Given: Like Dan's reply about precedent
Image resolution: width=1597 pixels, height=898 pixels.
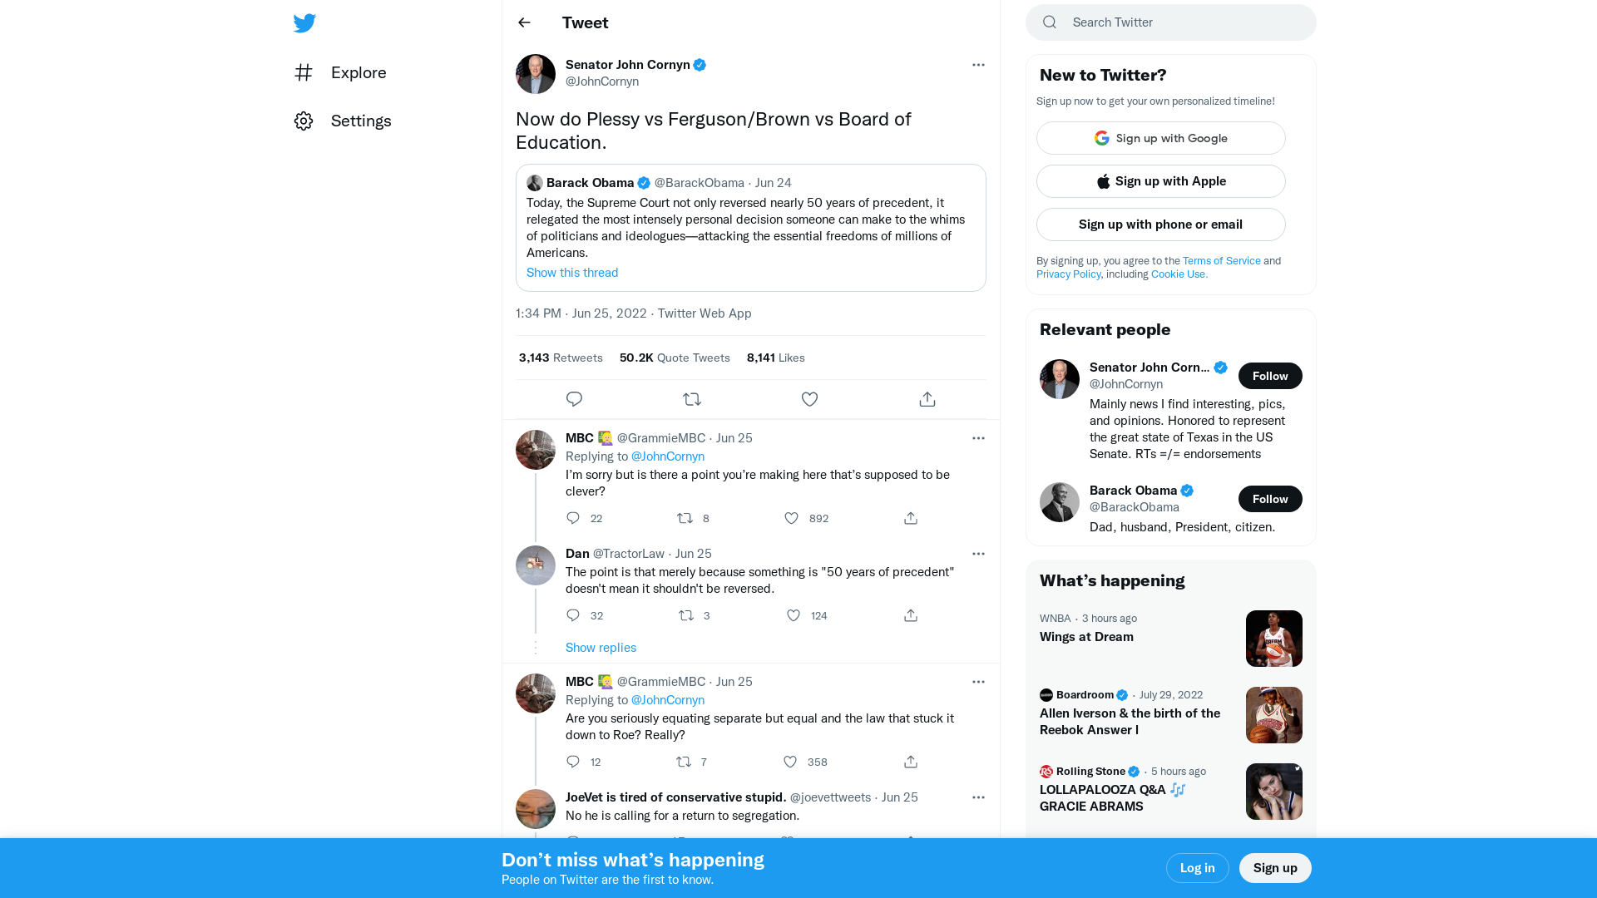Looking at the screenshot, I should click(794, 615).
